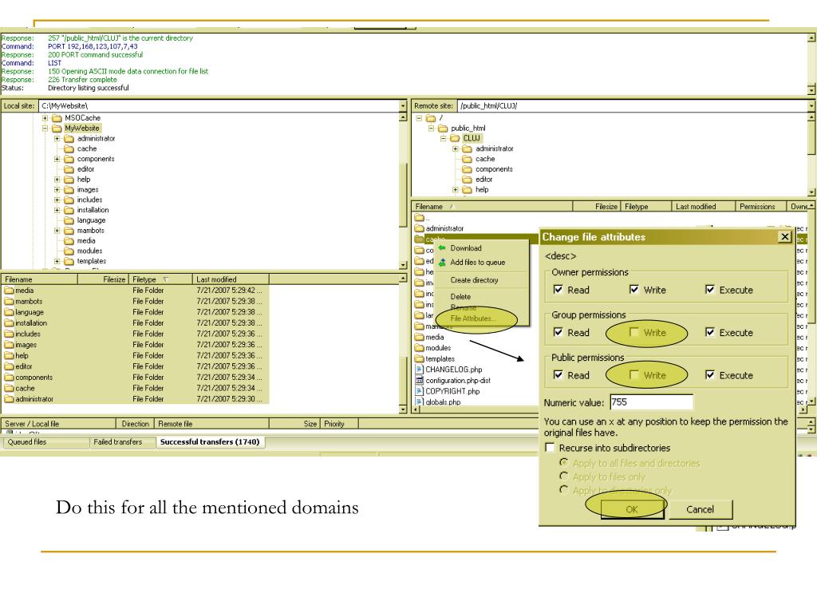Click Cancel in Change file attributes dialog
The image size is (817, 613).
(x=701, y=509)
